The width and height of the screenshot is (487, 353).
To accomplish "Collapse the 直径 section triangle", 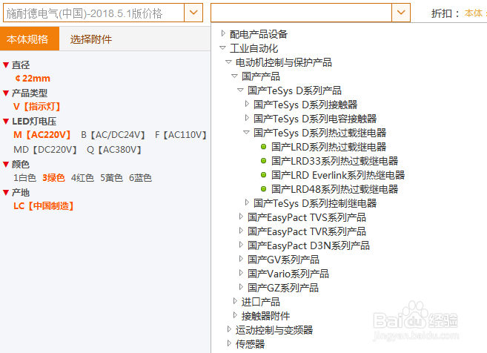I will click(6, 65).
